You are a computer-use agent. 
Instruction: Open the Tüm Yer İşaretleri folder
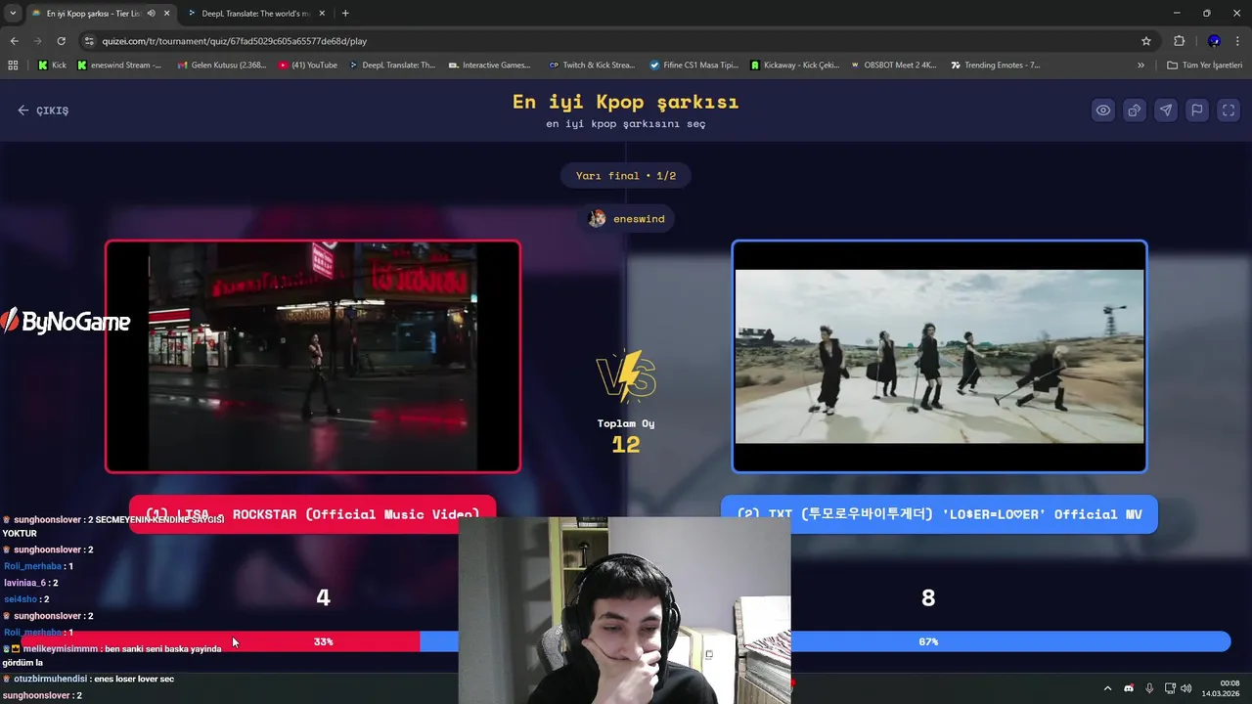pyautogui.click(x=1204, y=66)
